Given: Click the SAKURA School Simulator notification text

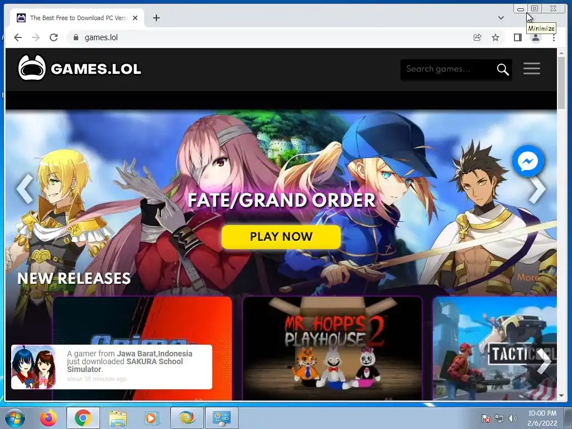Looking at the screenshot, I should point(130,361).
